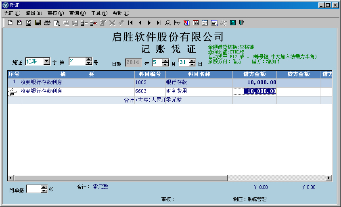Screen dimensions: 341x207
Task: Select the 科目名称 column header
Action: coord(199,74)
